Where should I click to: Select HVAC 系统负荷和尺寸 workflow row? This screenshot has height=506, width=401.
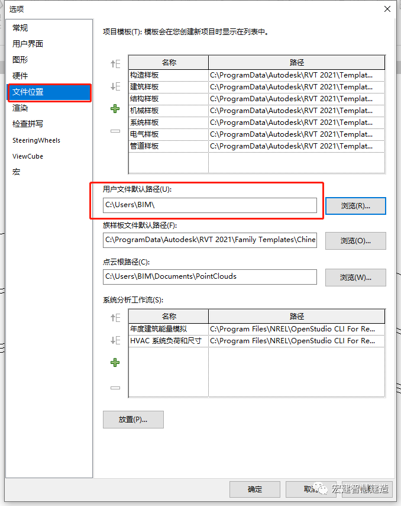tap(169, 341)
